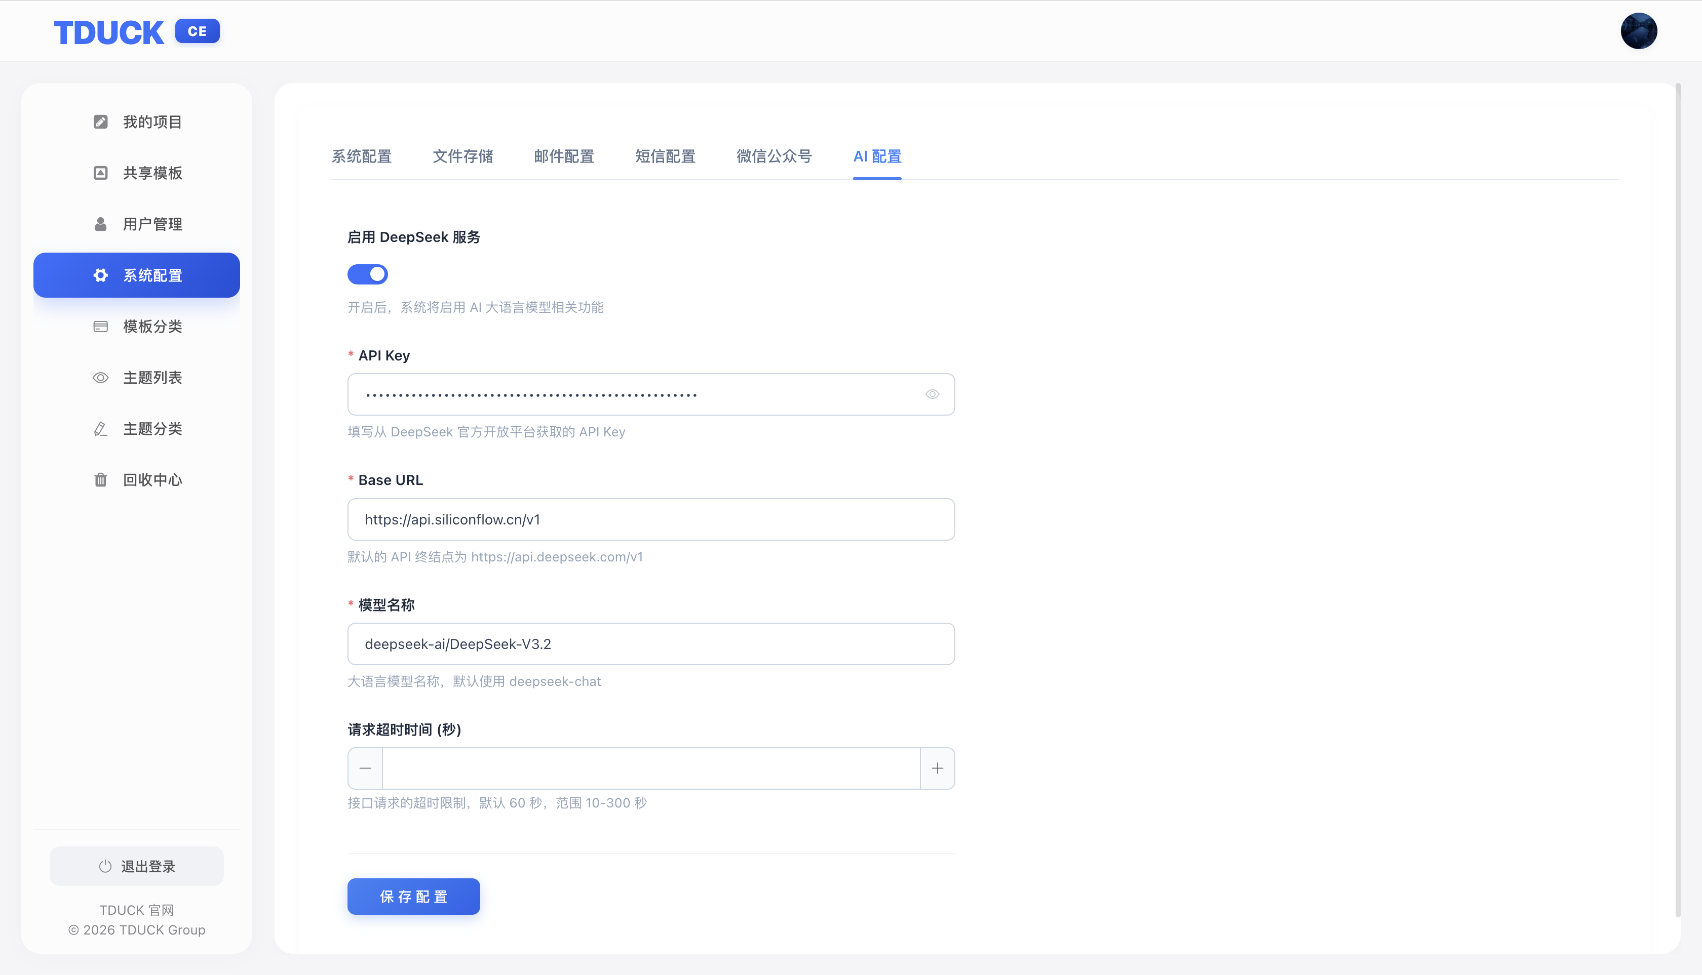The height and width of the screenshot is (975, 1702).
Task: Click the © 2026 TDUCK Group text
Action: (137, 930)
